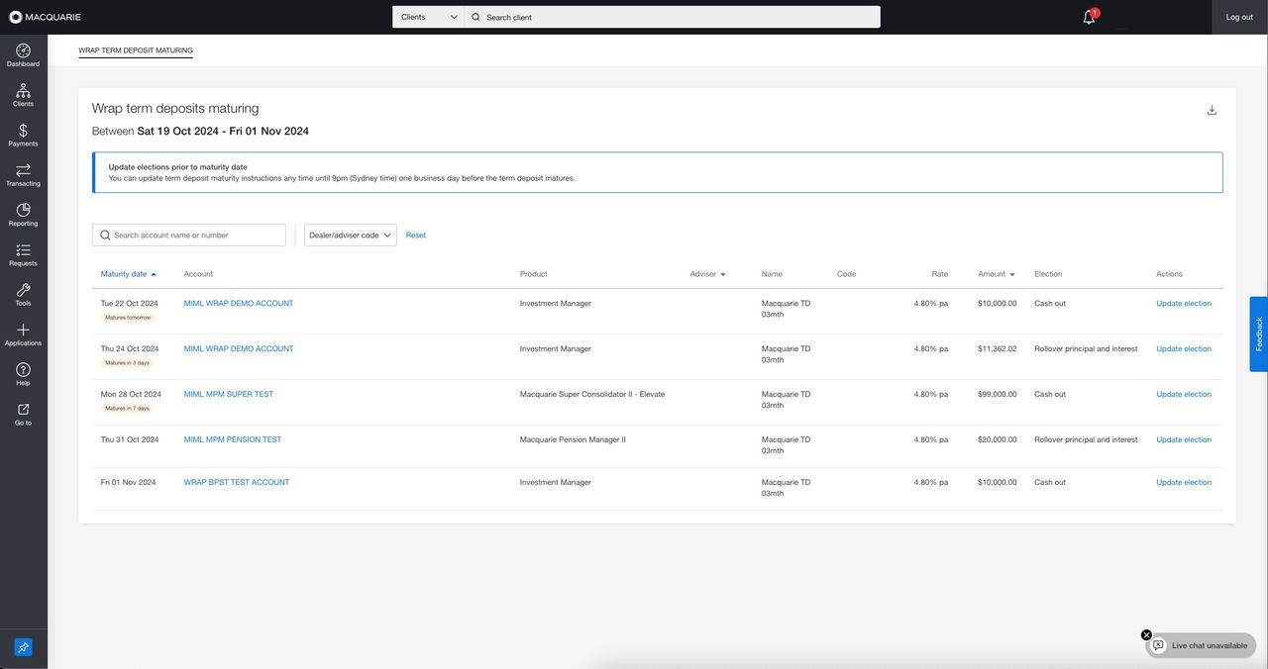Open the Tools wrench icon
Screen dimensions: 1268x669
pyautogui.click(x=23, y=290)
